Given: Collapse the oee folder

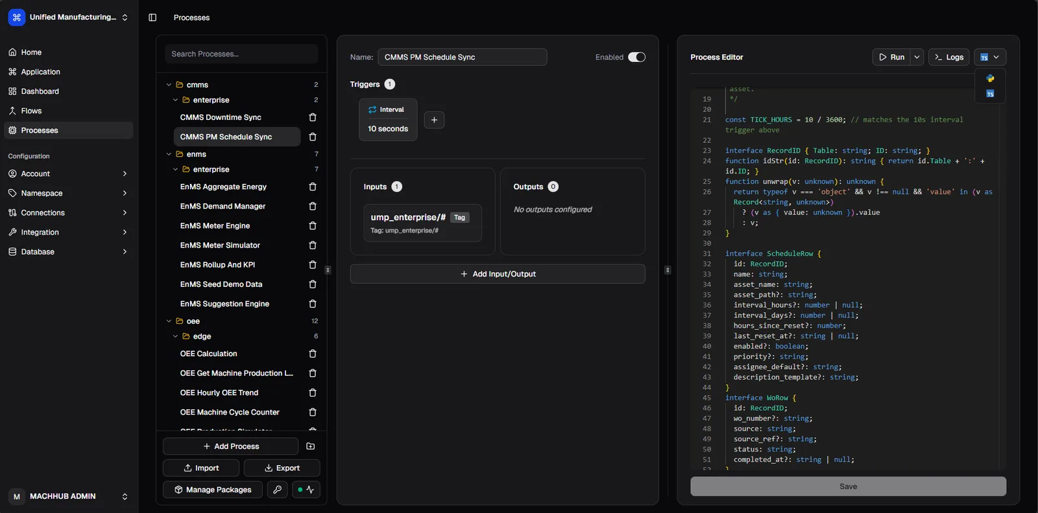Looking at the screenshot, I should click(x=169, y=321).
